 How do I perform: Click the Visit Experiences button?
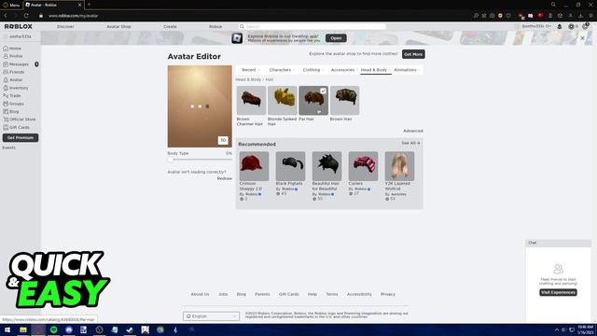pyautogui.click(x=558, y=292)
